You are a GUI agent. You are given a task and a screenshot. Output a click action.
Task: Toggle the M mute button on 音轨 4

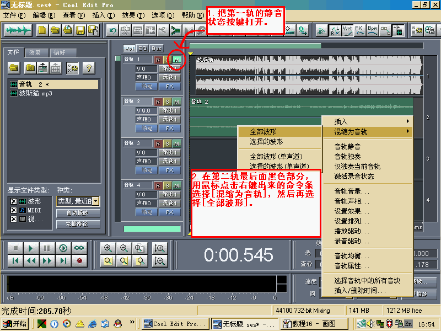tap(176, 185)
